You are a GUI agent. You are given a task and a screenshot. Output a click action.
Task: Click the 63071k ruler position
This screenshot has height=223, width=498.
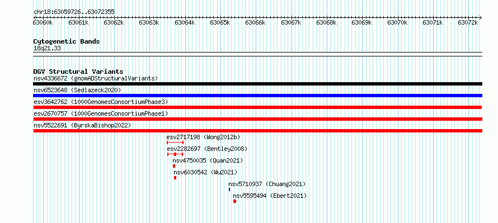pos(433,22)
